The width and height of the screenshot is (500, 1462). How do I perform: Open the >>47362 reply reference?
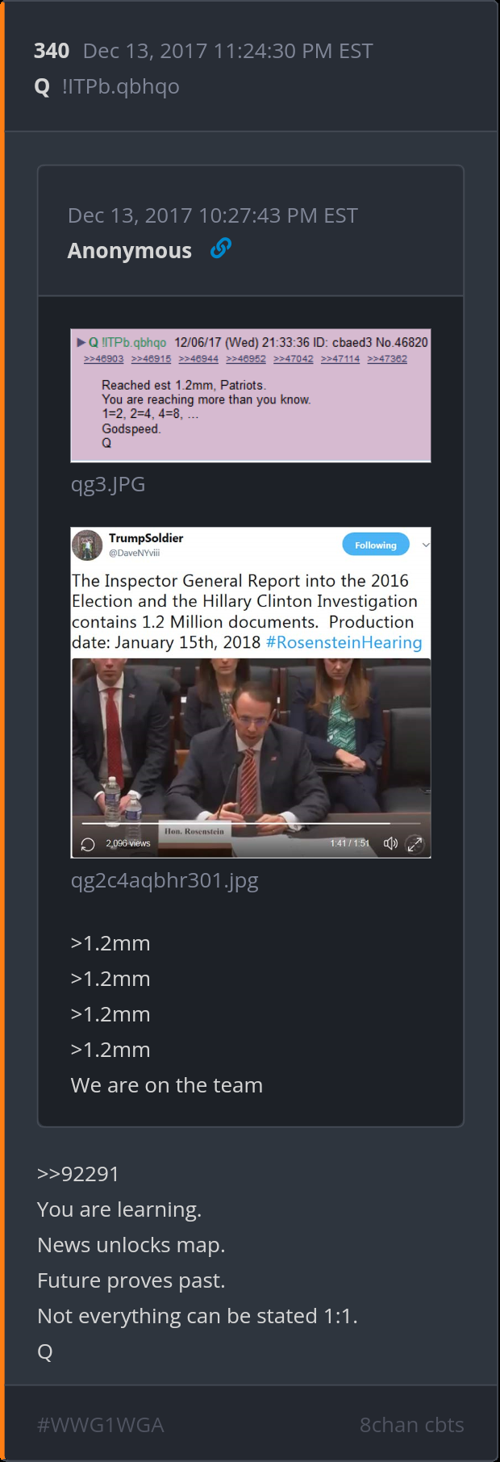(387, 359)
